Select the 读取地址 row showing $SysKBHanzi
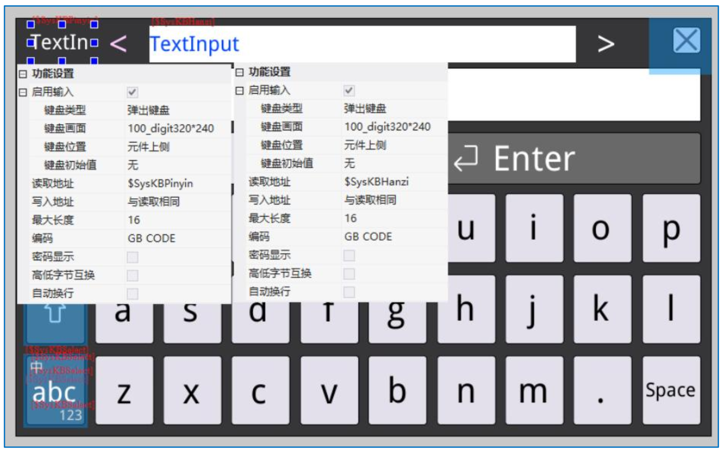 click(377, 182)
